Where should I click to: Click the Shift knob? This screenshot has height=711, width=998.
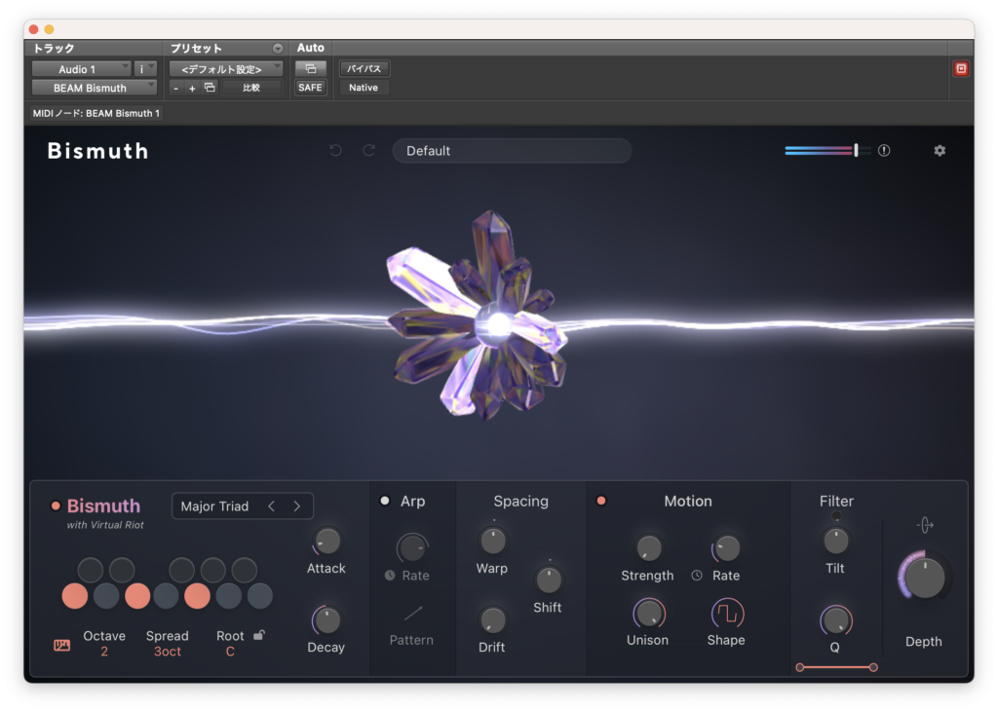coord(548,580)
